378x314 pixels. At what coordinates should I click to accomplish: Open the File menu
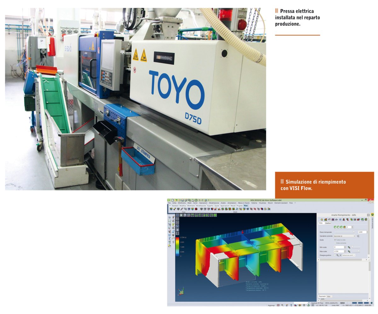pos(169,203)
